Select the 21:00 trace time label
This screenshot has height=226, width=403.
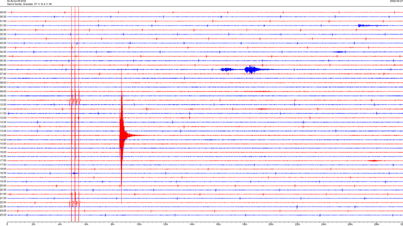(x=3, y=194)
